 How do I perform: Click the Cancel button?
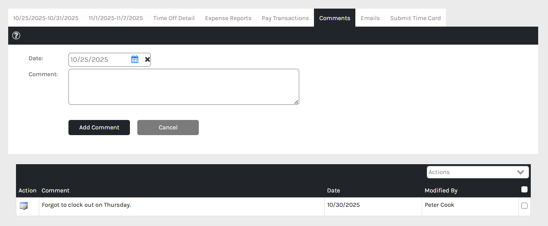pyautogui.click(x=168, y=127)
